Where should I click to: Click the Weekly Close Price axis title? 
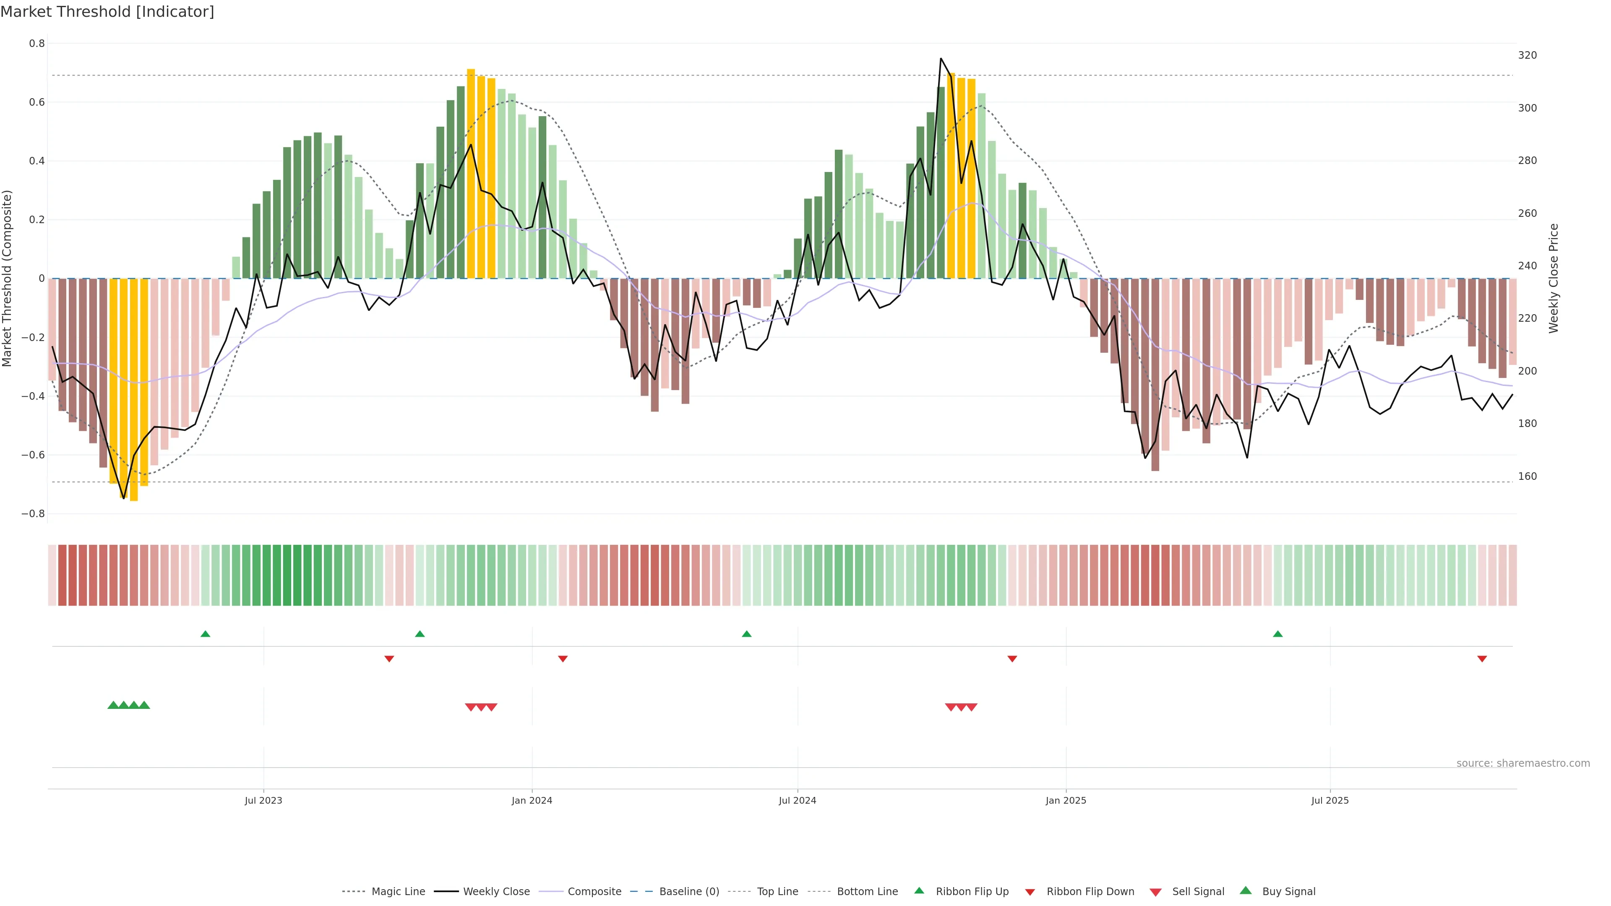pos(1554,278)
